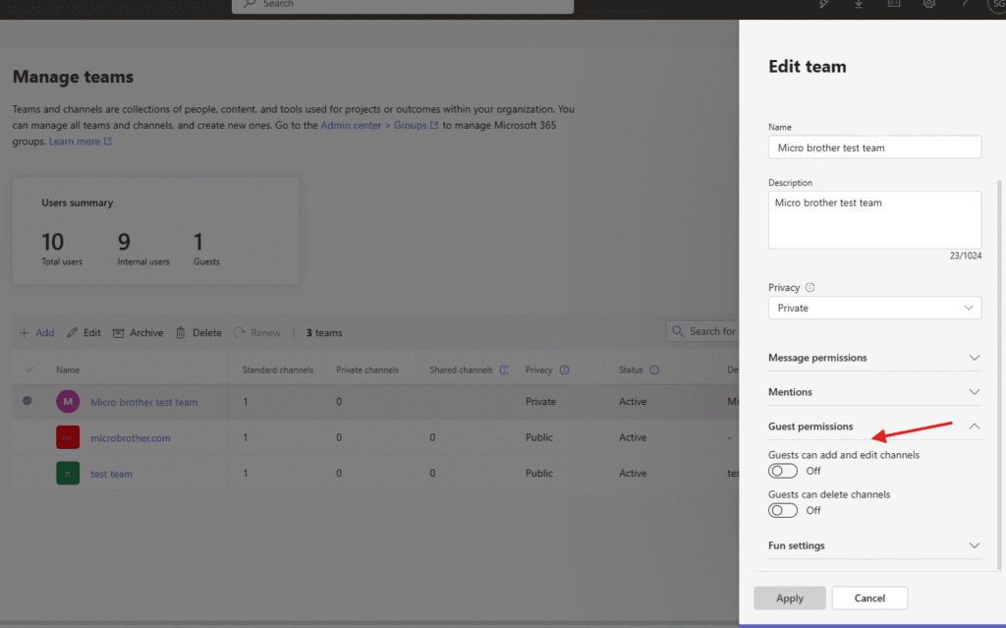Collapse the Guest permissions section
The image size is (1006, 628).
click(974, 427)
